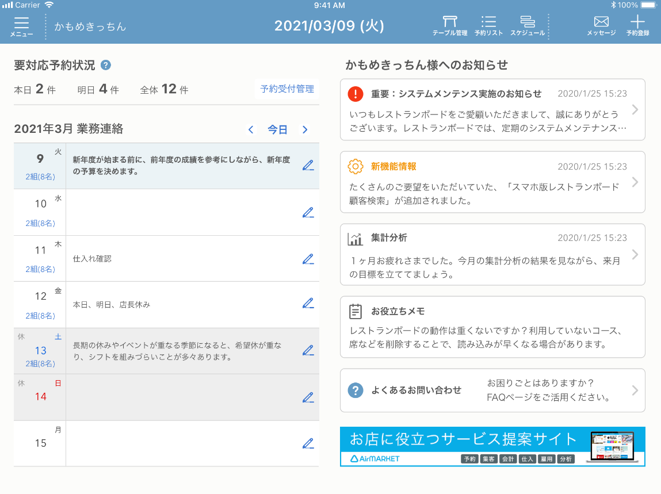Open March 13 reservations 2組(8名)
661x494 pixels.
click(40, 364)
